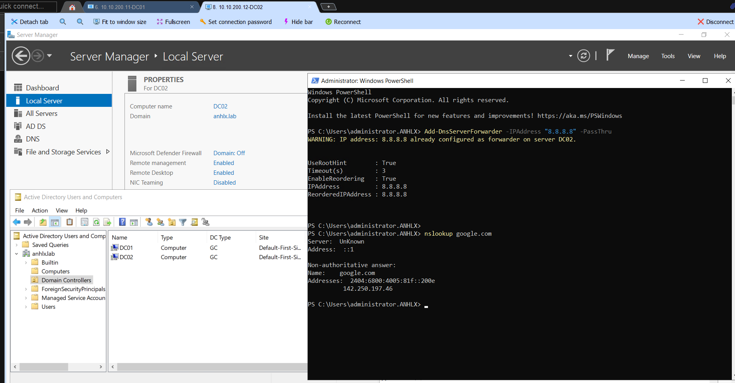The height and width of the screenshot is (383, 735).
Task: Click Server Manager forward navigation arrow
Action: [x=38, y=56]
